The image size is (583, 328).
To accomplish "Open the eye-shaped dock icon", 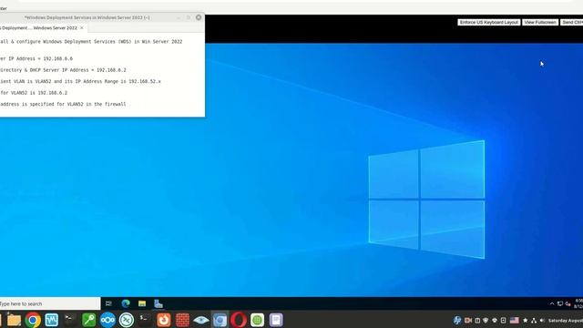I will pos(200,320).
